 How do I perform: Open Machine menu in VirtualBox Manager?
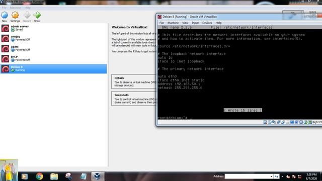point(16,8)
